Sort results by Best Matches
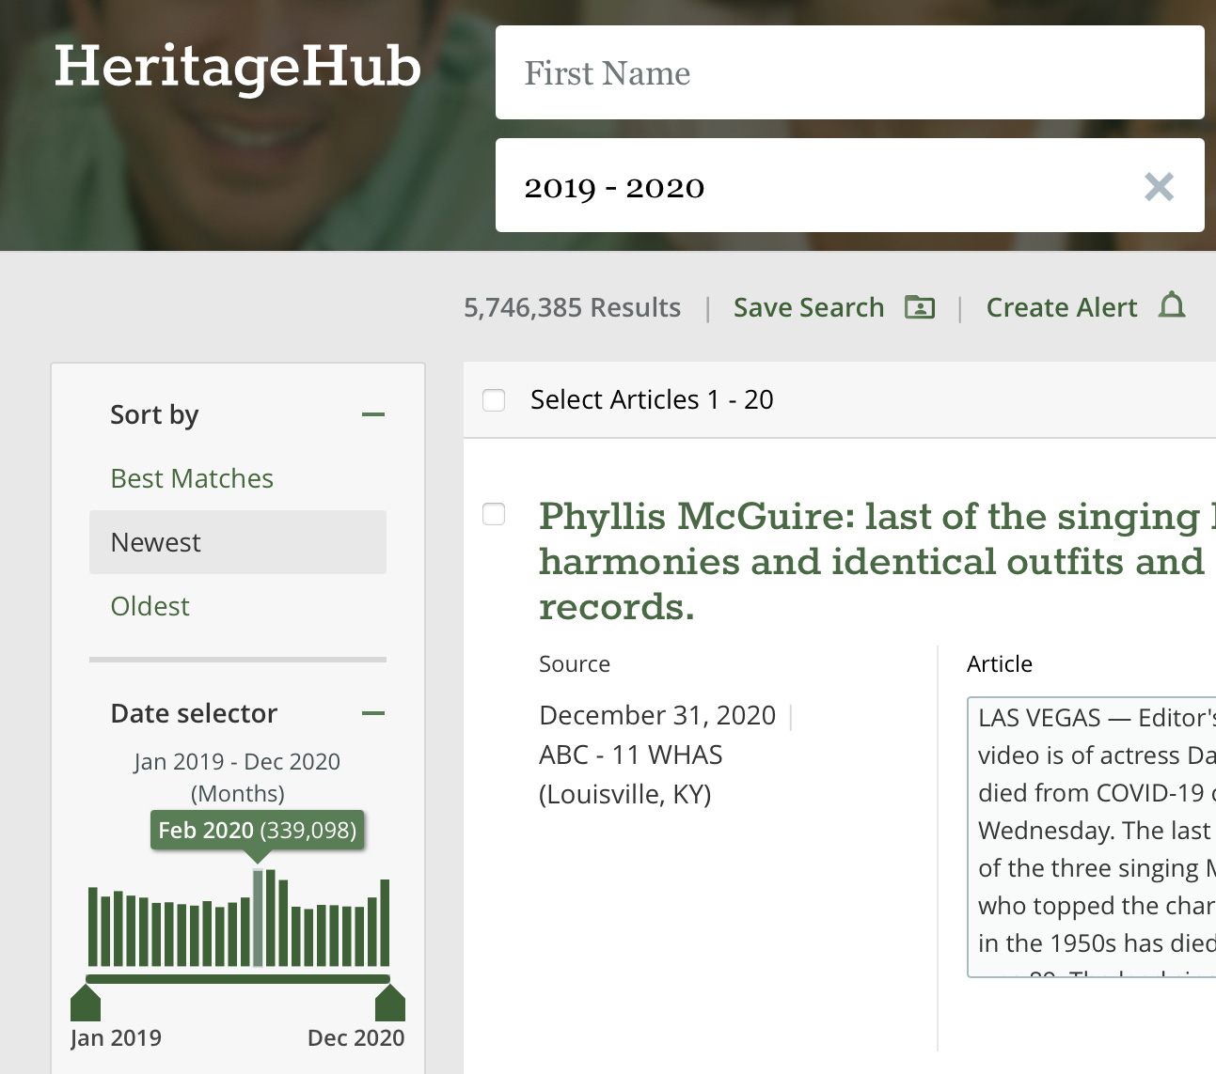 [192, 478]
